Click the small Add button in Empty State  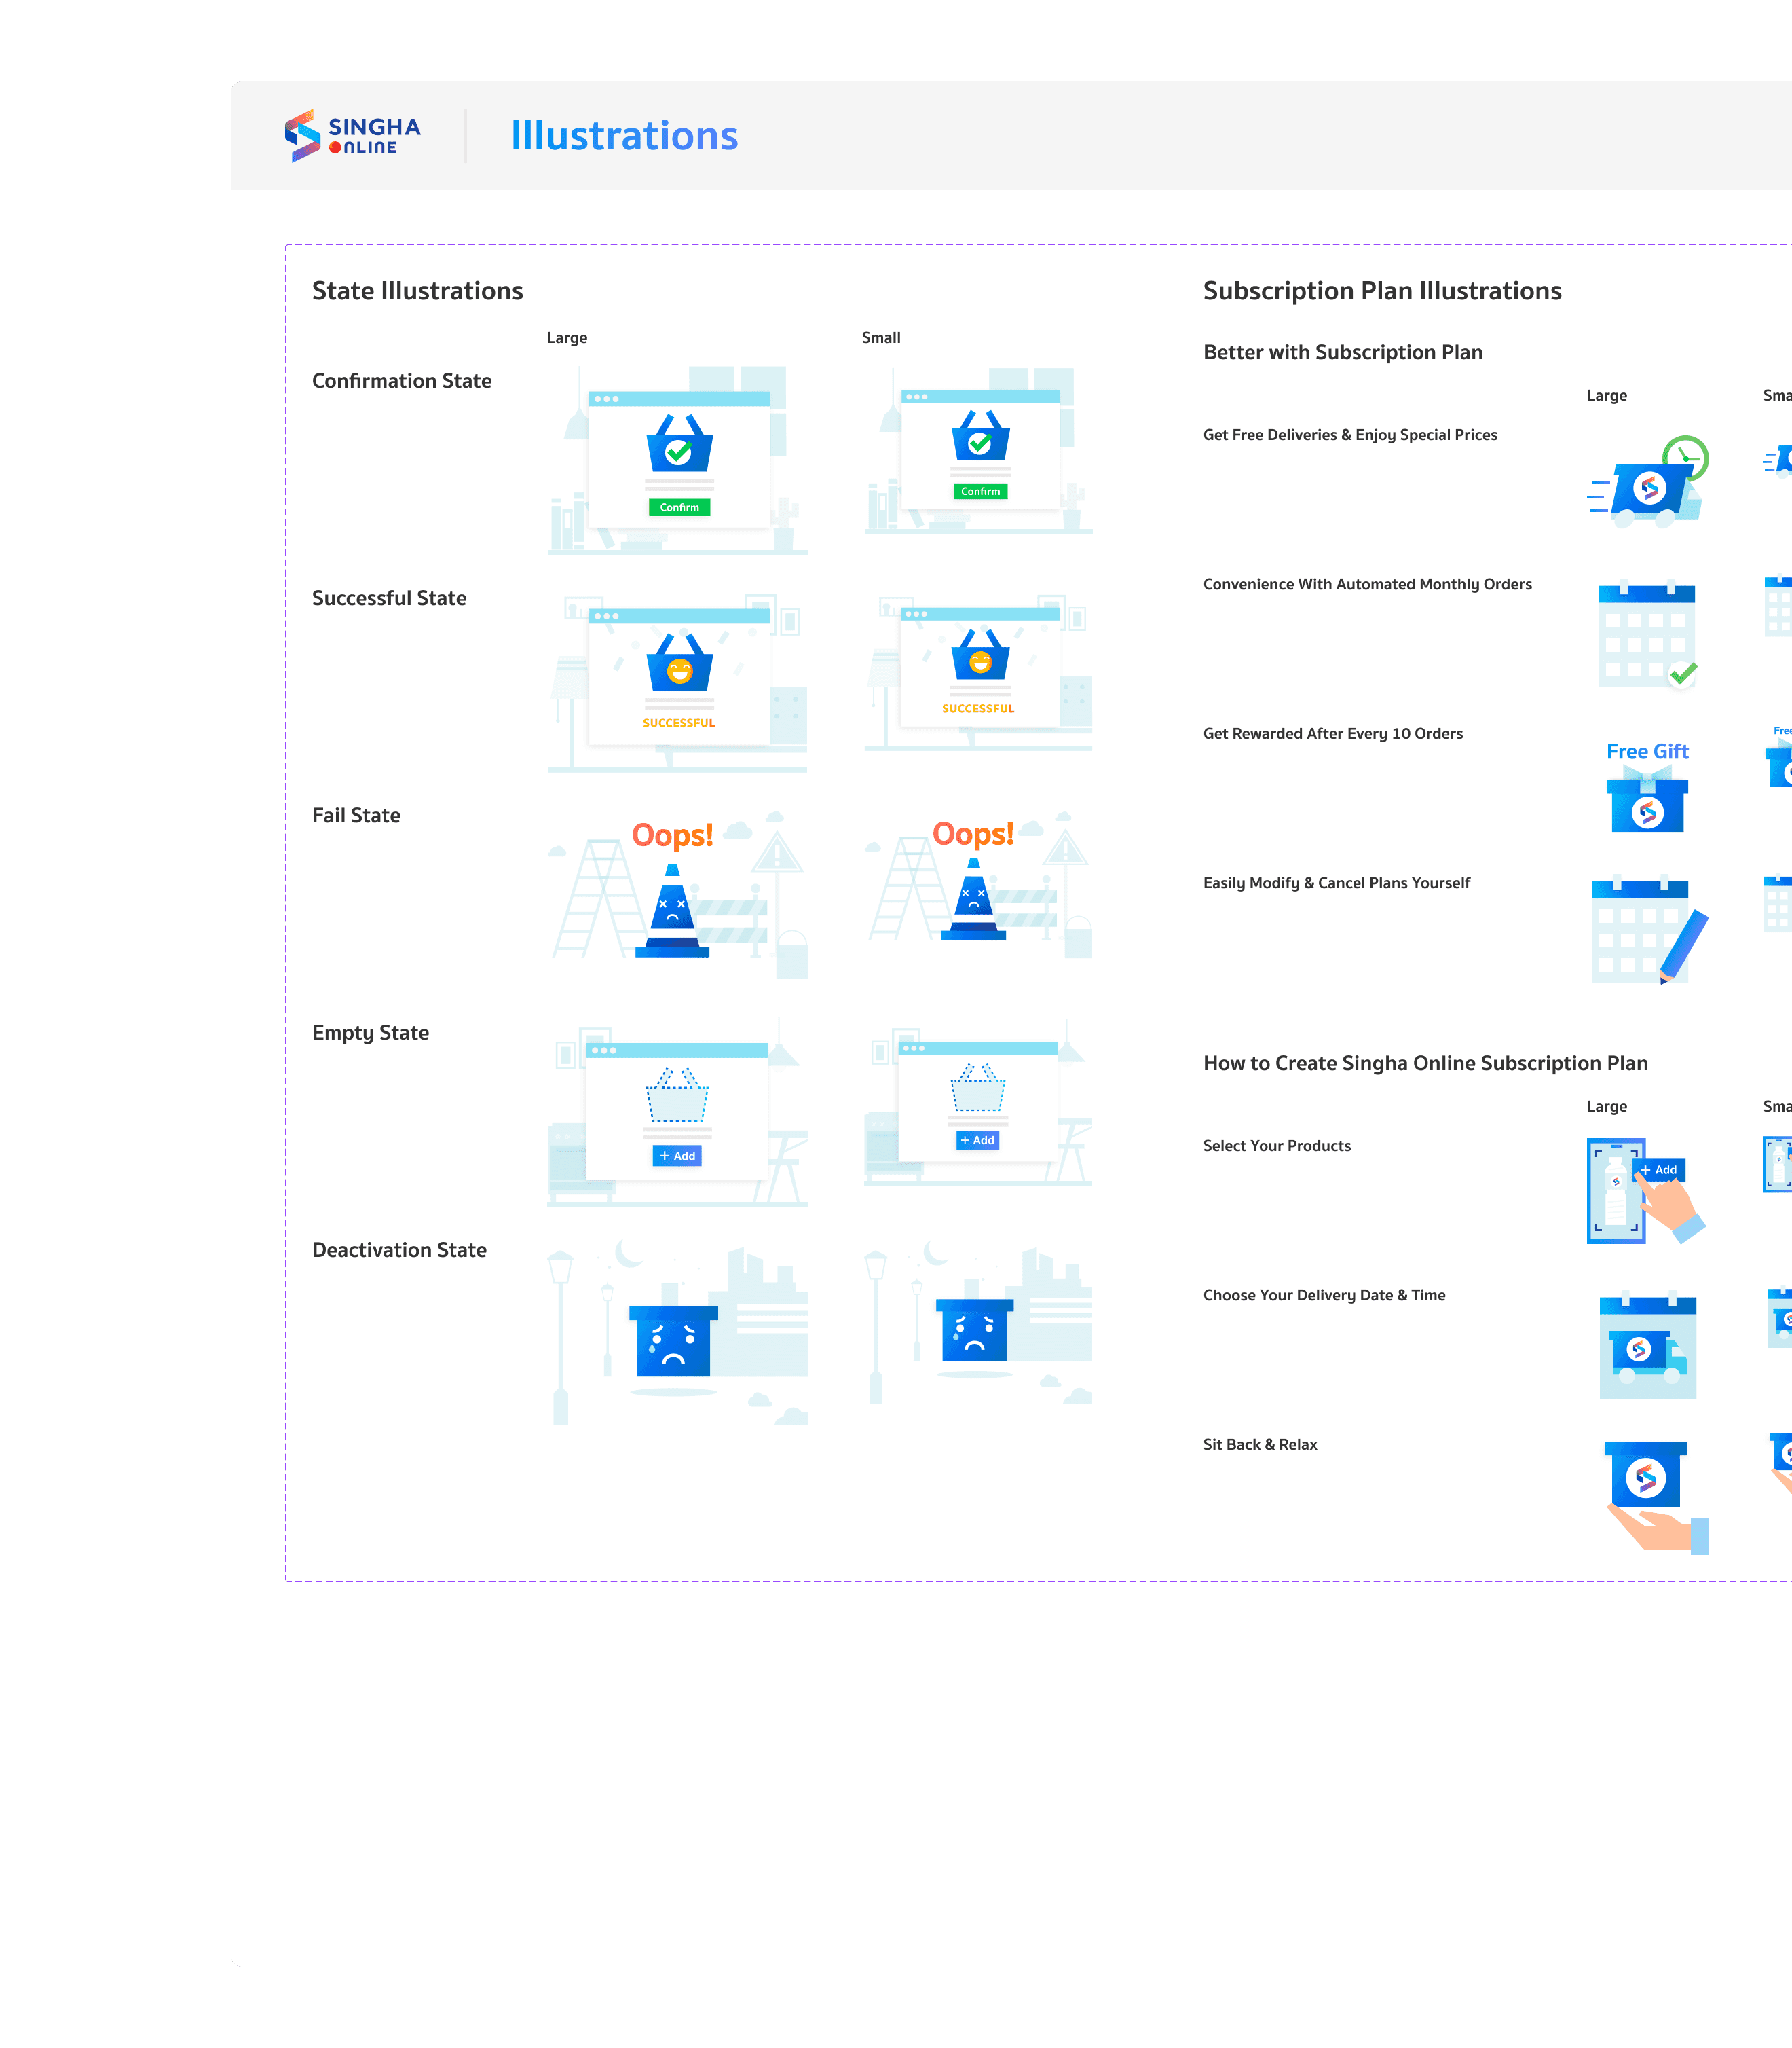pos(977,1141)
